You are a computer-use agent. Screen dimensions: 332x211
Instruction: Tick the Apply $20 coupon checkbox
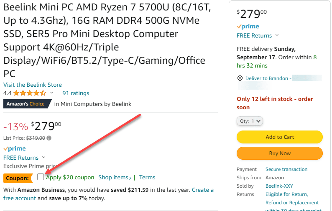[x=41, y=177]
